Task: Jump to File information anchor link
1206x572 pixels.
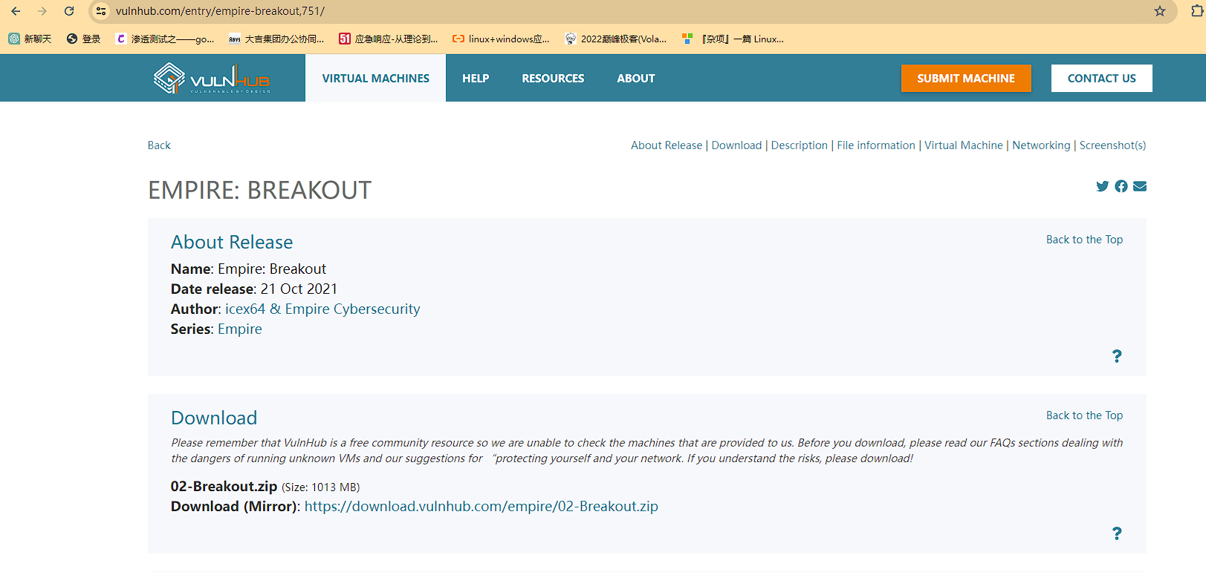Action: [x=876, y=145]
